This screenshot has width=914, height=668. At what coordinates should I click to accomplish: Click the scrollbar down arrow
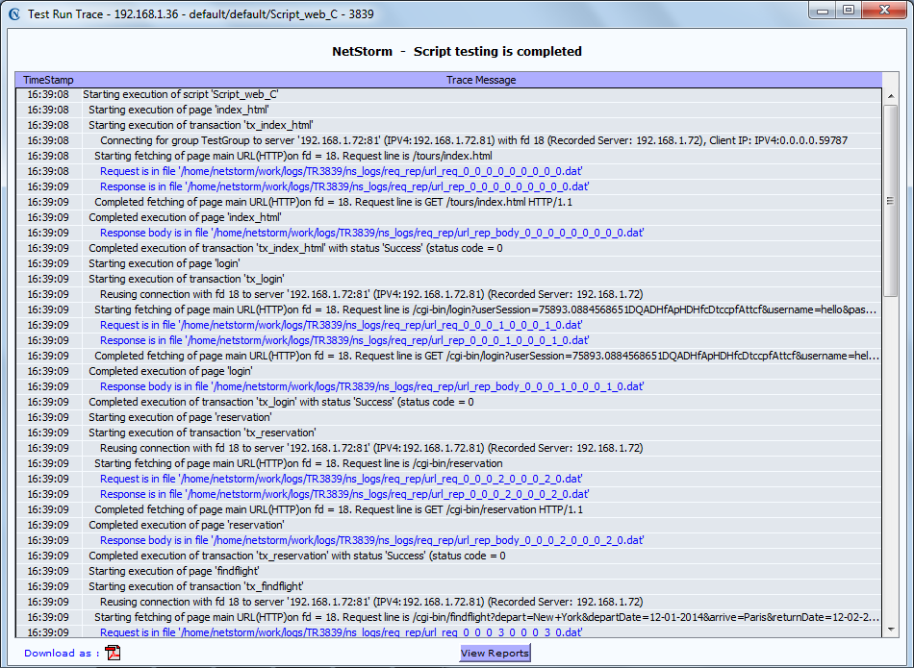[891, 629]
